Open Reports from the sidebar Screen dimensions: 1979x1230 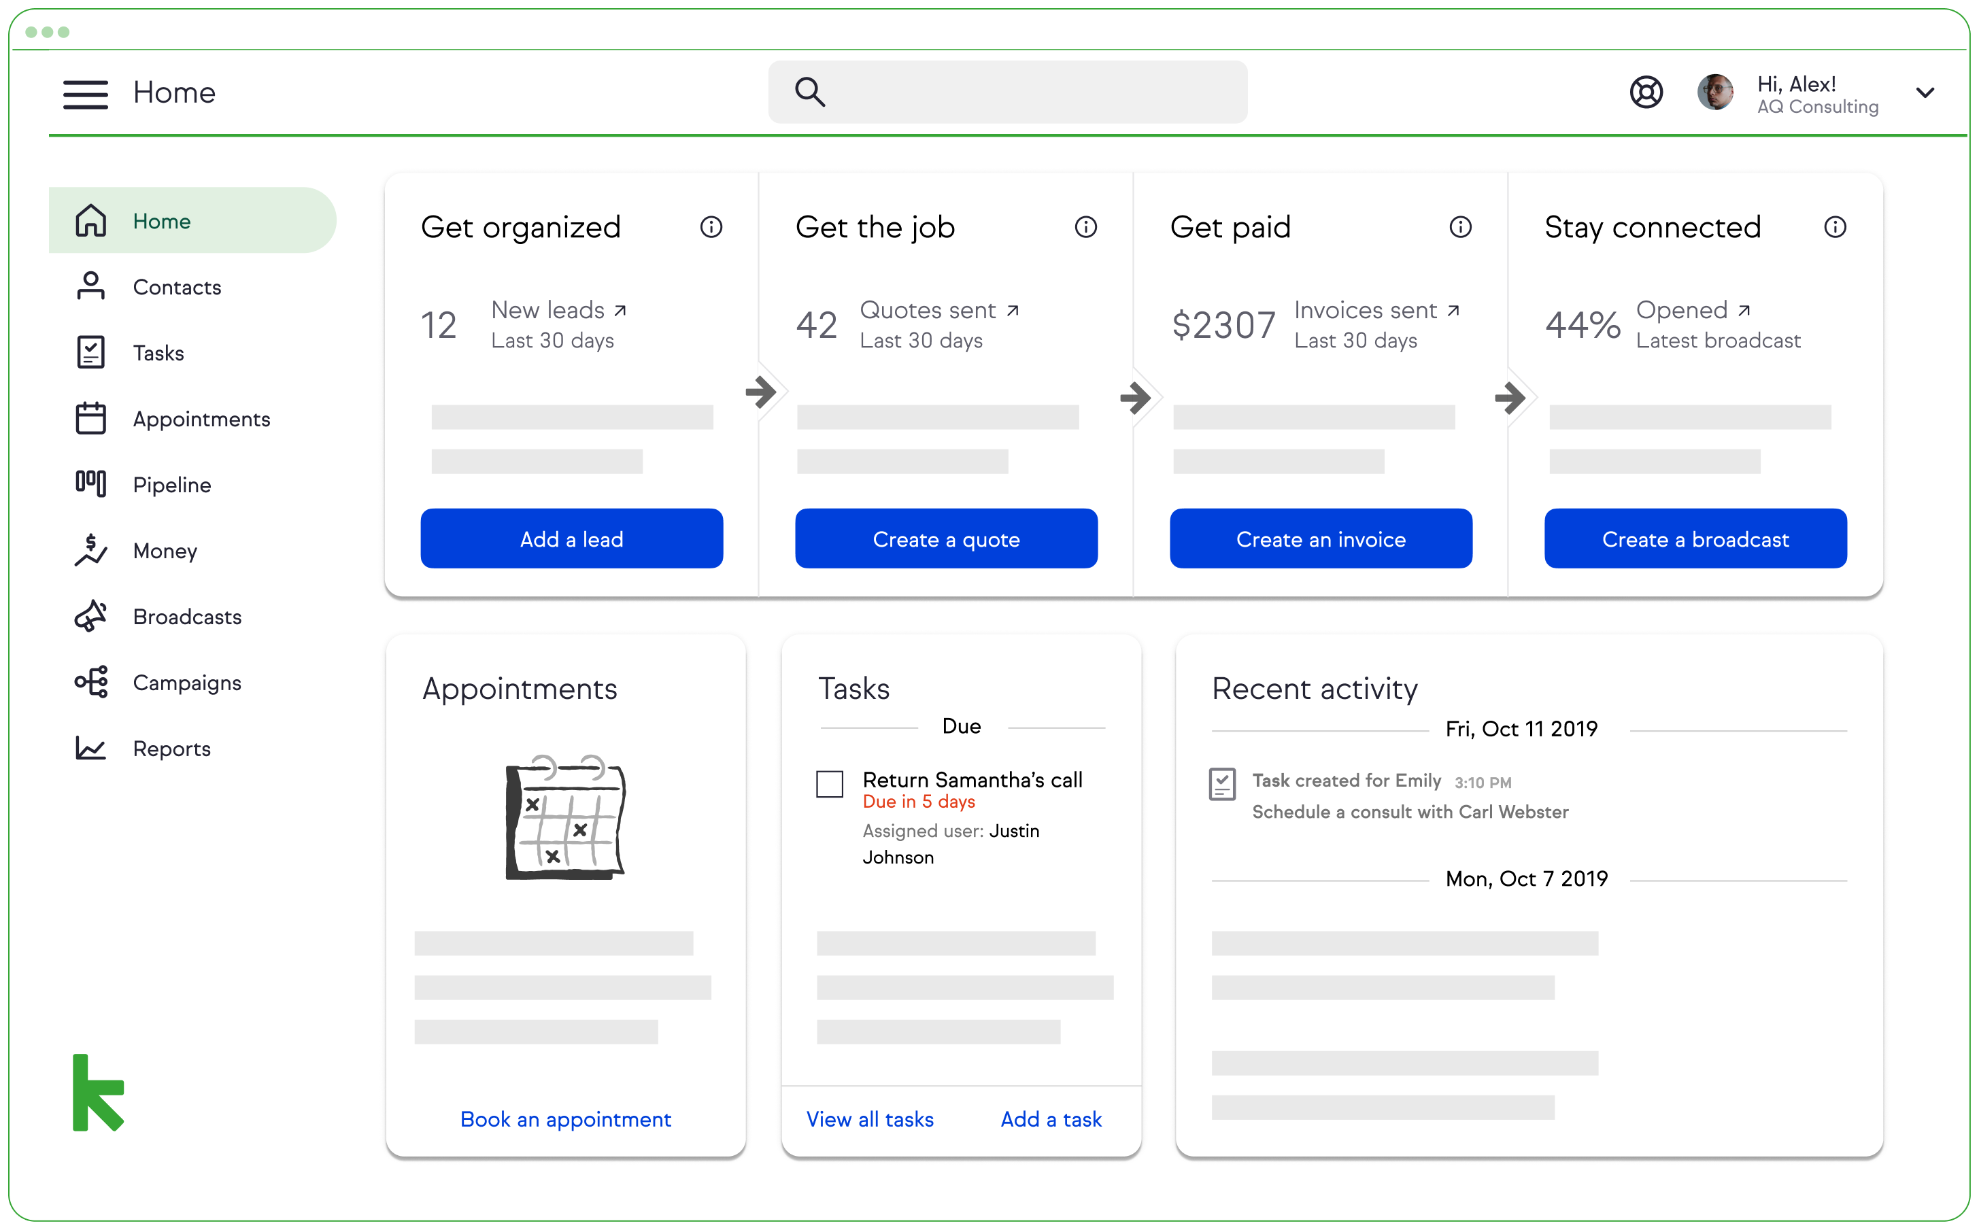click(171, 749)
